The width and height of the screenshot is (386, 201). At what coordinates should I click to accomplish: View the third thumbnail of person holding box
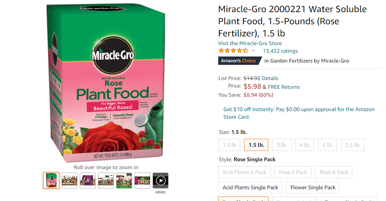click(88, 181)
